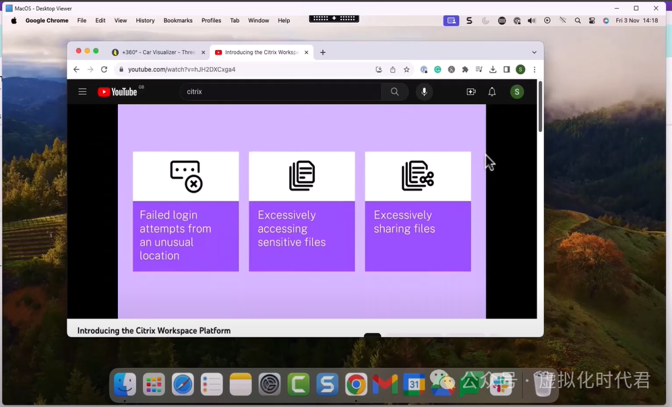The width and height of the screenshot is (672, 407).
Task: Bookmark this tab with the star icon
Action: tap(406, 69)
